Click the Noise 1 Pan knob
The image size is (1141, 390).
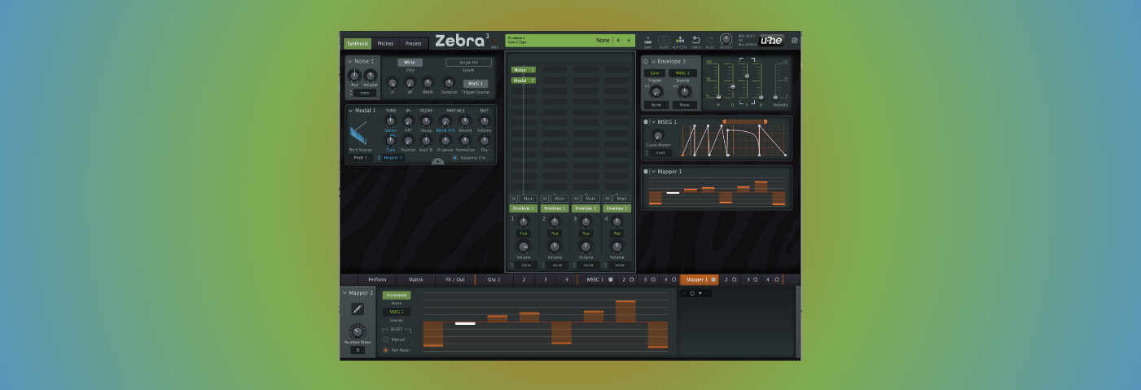pyautogui.click(x=354, y=75)
